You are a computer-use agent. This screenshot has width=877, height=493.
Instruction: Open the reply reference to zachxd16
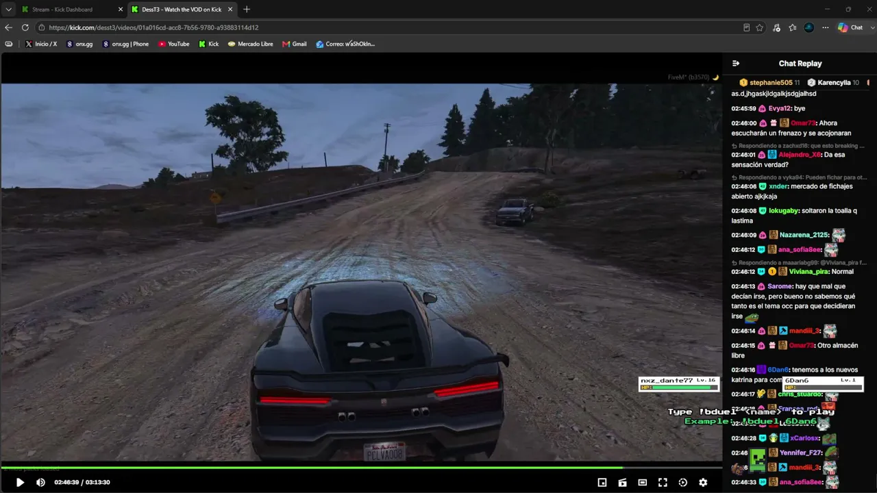(x=798, y=146)
